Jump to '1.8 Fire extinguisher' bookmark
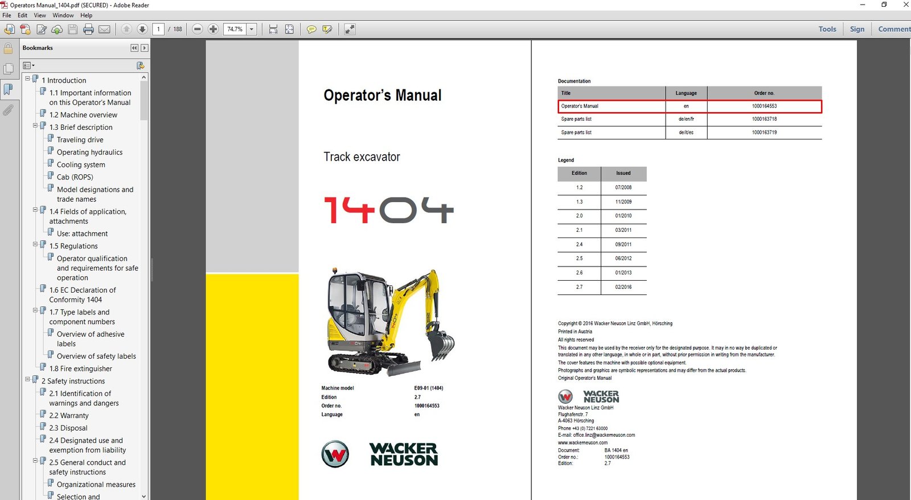The height and width of the screenshot is (500, 911). tap(80, 368)
